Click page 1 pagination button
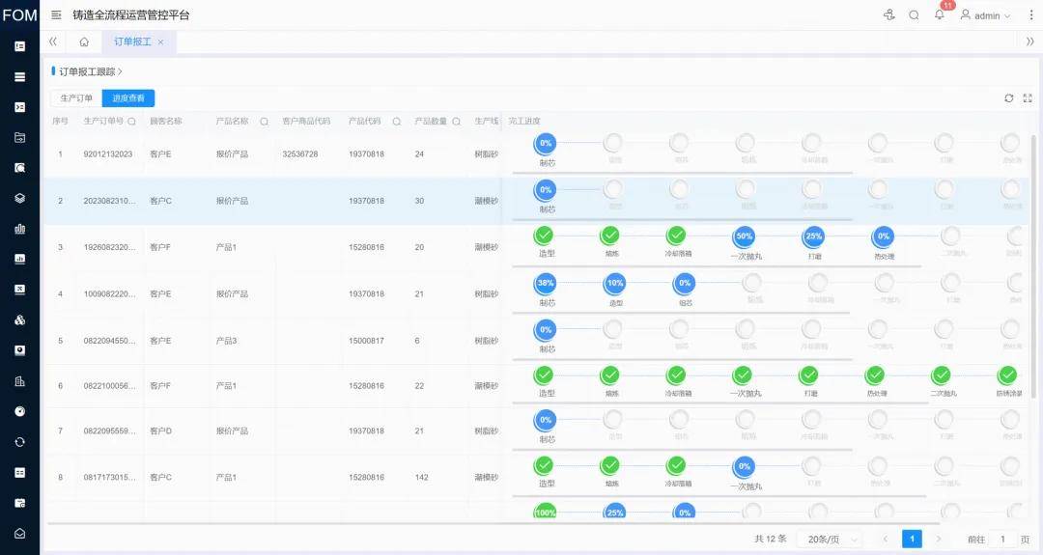Image resolution: width=1043 pixels, height=555 pixels. click(x=912, y=539)
